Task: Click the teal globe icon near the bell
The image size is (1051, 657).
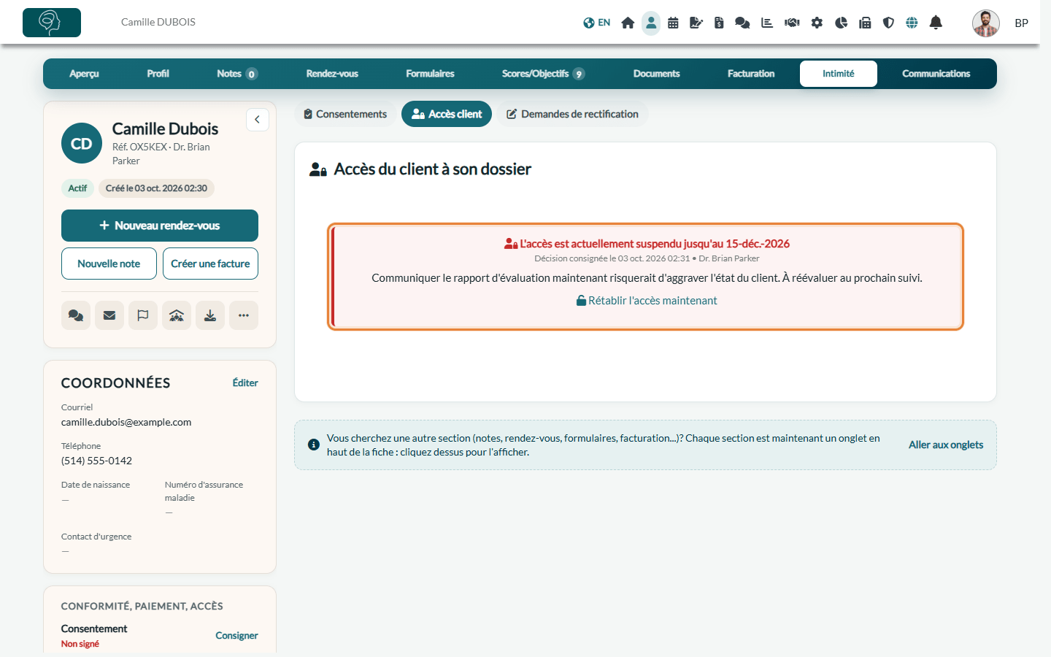Action: [x=912, y=23]
